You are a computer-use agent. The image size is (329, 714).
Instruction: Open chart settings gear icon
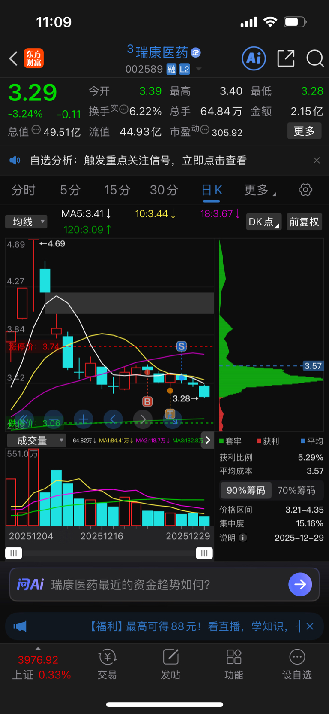pos(305,190)
